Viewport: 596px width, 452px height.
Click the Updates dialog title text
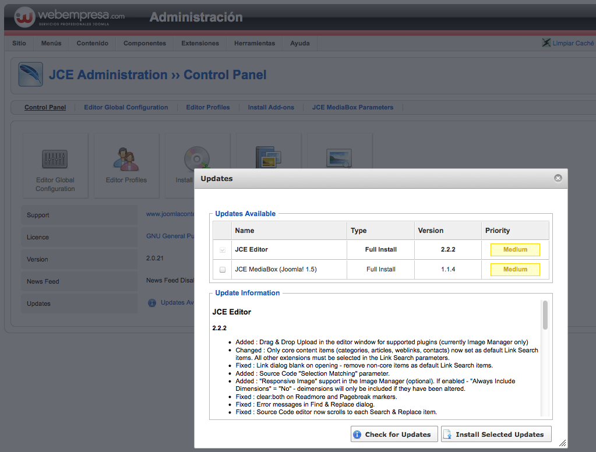click(217, 178)
